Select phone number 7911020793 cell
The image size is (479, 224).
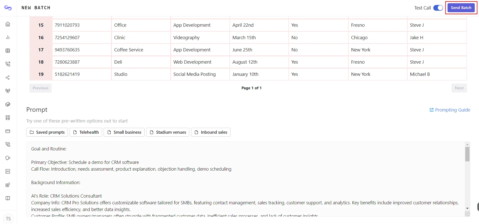coord(82,25)
